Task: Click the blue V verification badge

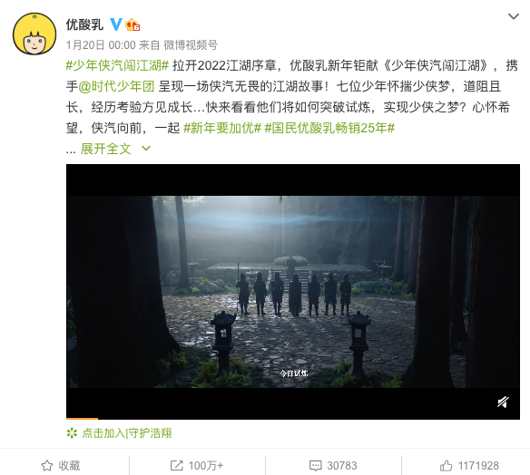Action: (116, 24)
